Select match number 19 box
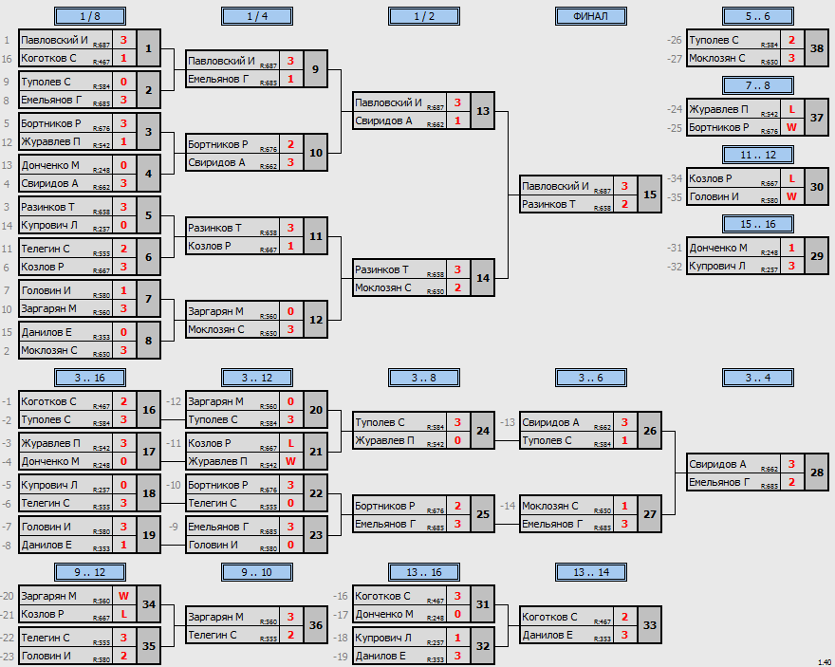Image resolution: width=835 pixels, height=667 pixels. 149,535
